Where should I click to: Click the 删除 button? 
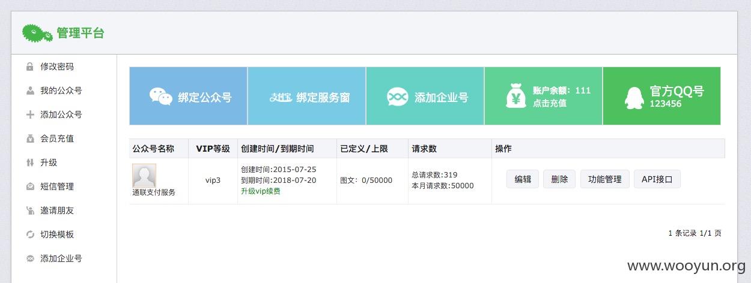point(559,179)
